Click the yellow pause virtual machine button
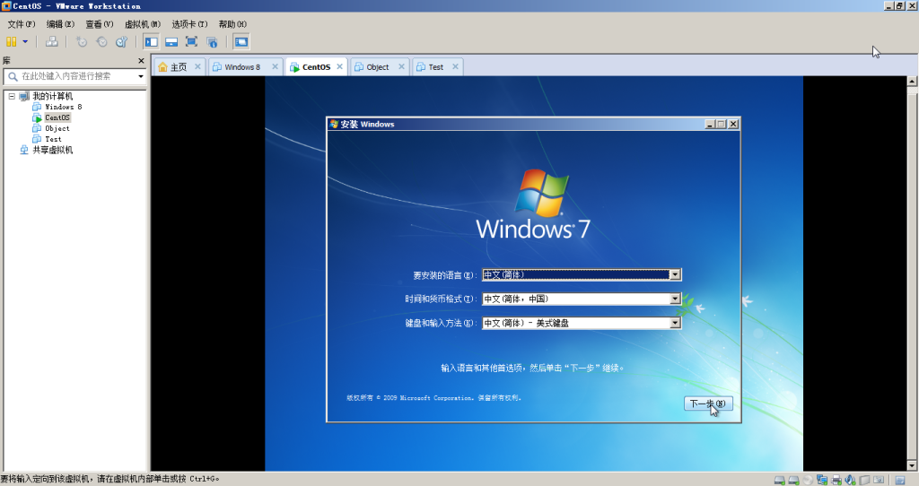919x486 pixels. (11, 41)
